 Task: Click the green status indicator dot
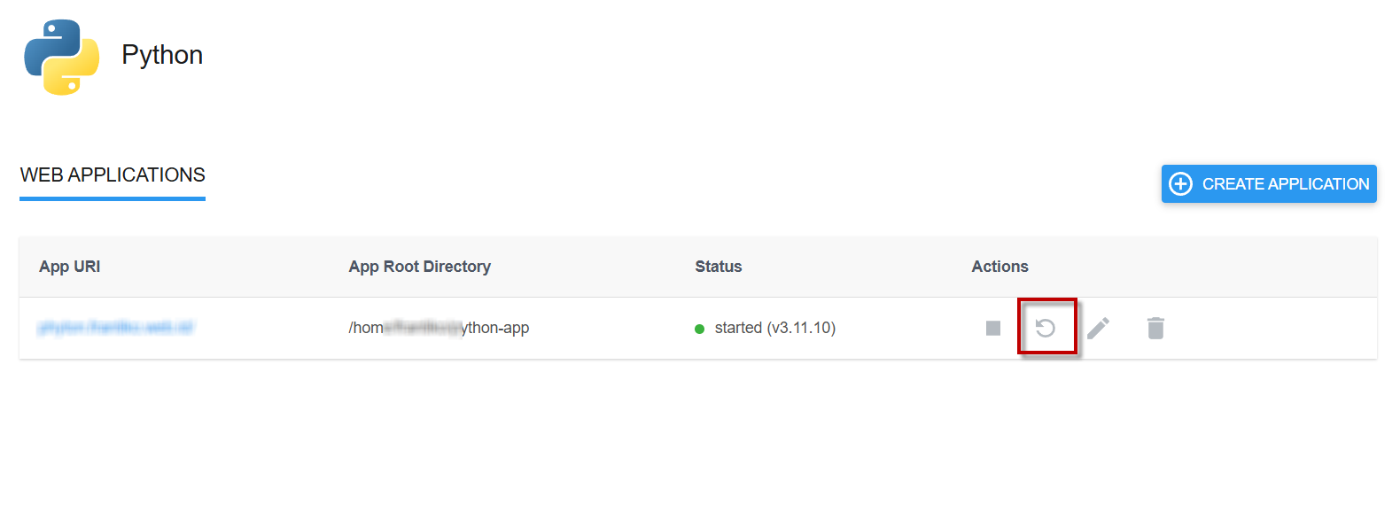699,329
